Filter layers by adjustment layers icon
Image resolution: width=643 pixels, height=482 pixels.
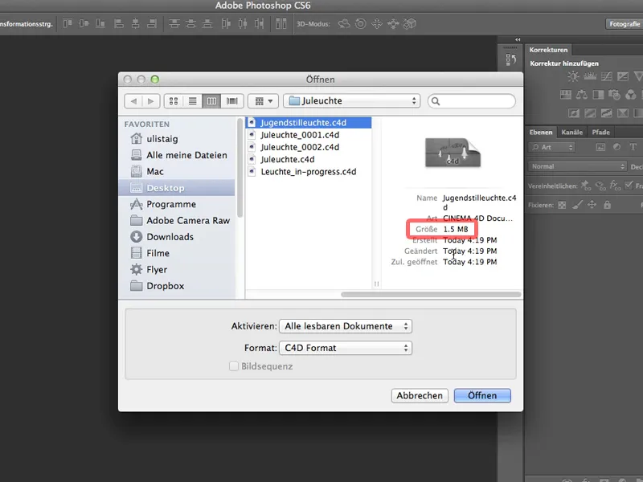616,147
